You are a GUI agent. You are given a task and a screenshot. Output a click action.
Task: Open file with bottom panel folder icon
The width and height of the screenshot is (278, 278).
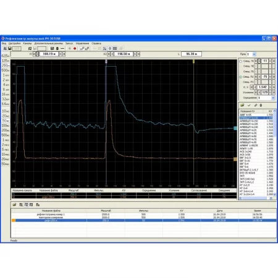point(14,204)
